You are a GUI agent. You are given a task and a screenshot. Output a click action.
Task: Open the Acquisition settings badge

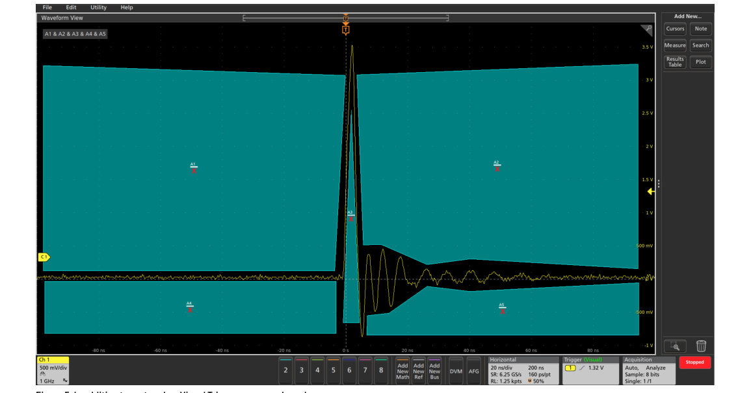[x=649, y=370]
